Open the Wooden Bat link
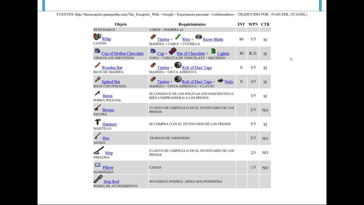The height and width of the screenshot is (205, 364). [112, 68]
